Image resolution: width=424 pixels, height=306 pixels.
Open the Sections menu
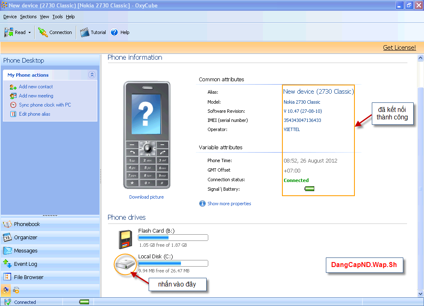tap(28, 17)
